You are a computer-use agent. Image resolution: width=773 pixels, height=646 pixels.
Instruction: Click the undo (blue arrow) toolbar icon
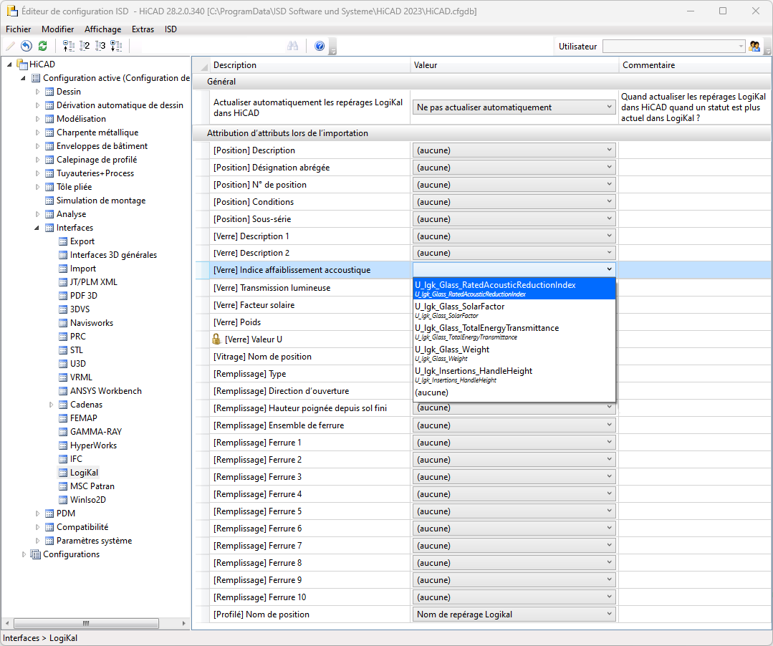click(27, 46)
